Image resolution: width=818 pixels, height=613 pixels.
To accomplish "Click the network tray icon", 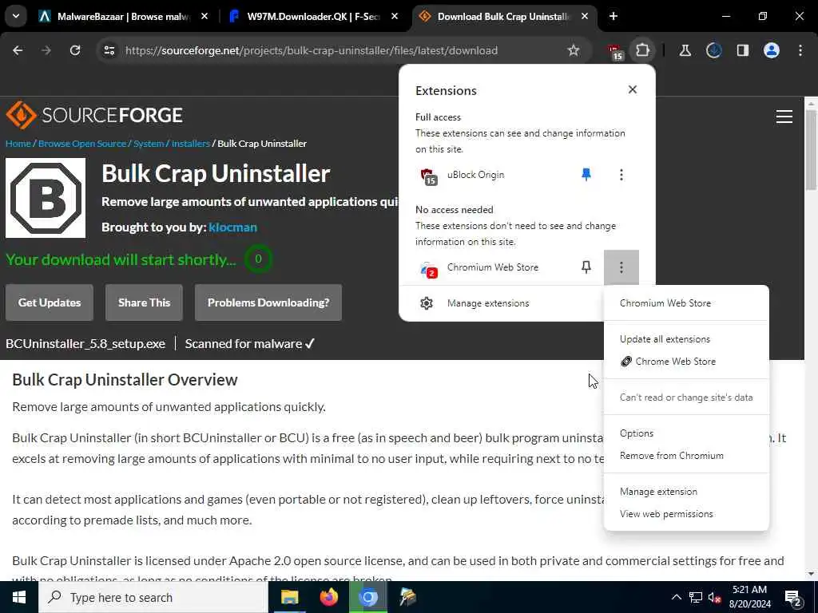I will pos(696,597).
